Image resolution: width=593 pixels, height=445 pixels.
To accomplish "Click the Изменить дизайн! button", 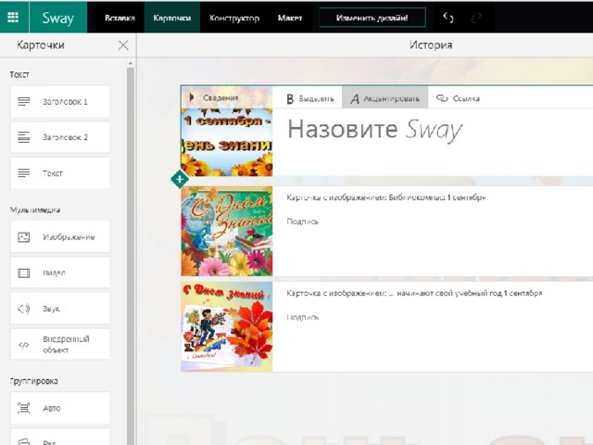I will (x=372, y=18).
